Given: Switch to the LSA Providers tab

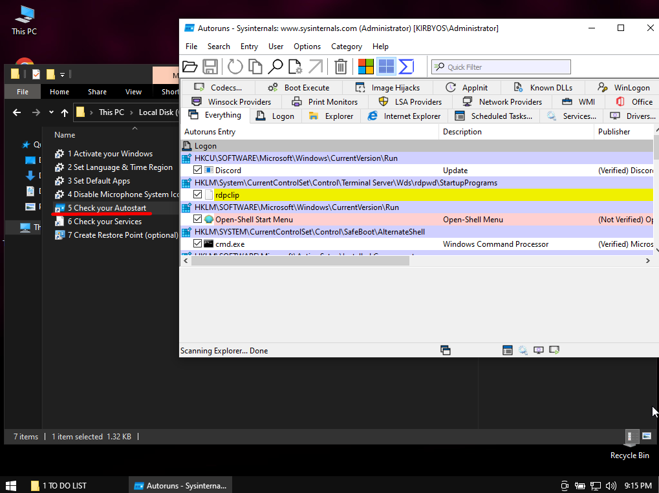Looking at the screenshot, I should 410,101.
